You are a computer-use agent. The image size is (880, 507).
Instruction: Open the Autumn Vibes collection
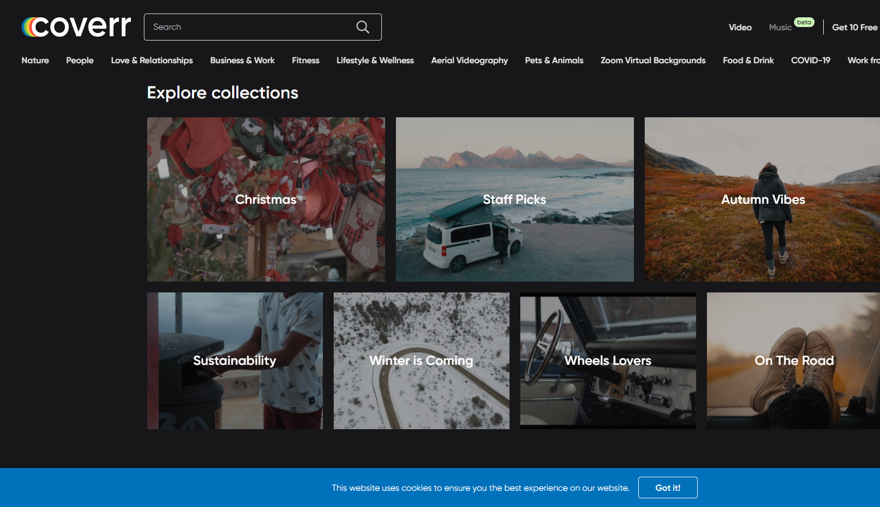pyautogui.click(x=763, y=199)
